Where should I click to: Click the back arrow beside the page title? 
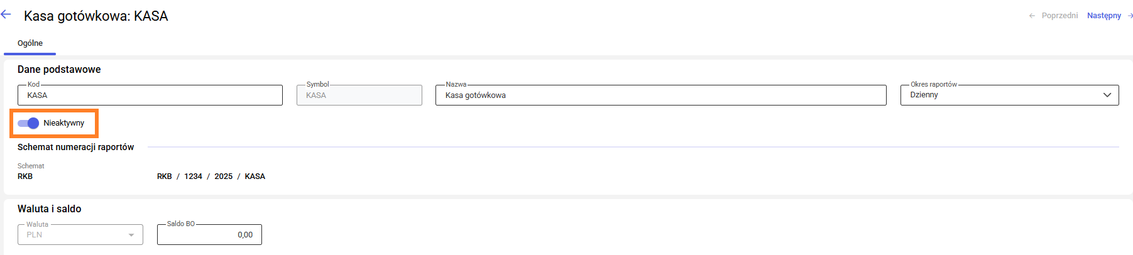[6, 14]
